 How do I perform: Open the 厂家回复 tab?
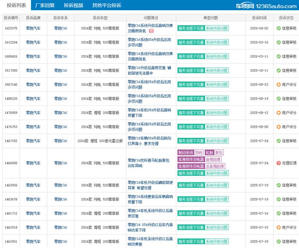[x=45, y=5]
